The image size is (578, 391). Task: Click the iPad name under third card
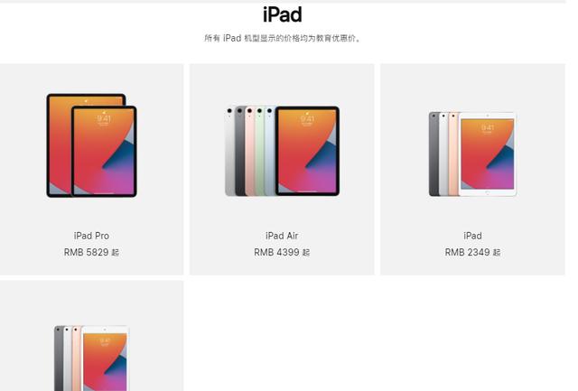[472, 236]
